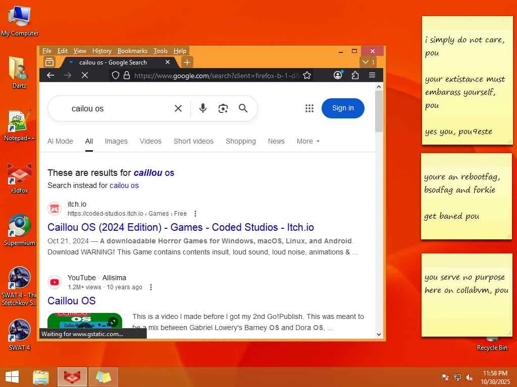Open the Firefox account icon
Image resolution: width=517 pixels, height=387 pixels.
tap(338, 75)
